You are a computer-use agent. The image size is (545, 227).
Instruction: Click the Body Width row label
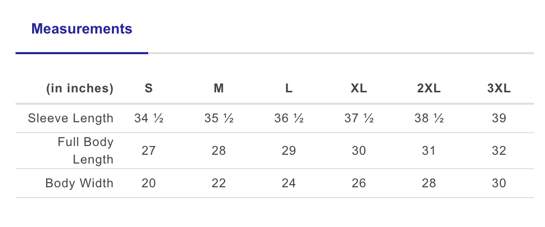click(79, 183)
